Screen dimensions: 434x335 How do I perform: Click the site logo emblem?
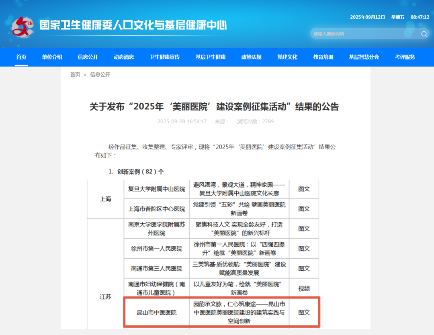23,27
